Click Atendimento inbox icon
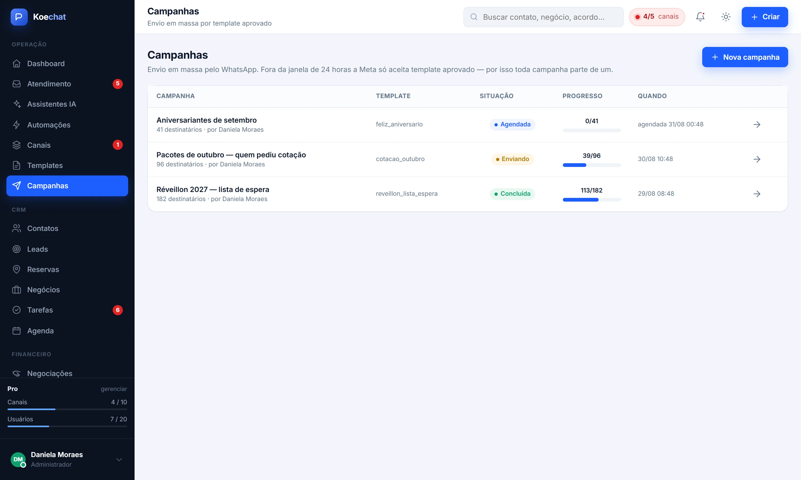 tap(17, 84)
